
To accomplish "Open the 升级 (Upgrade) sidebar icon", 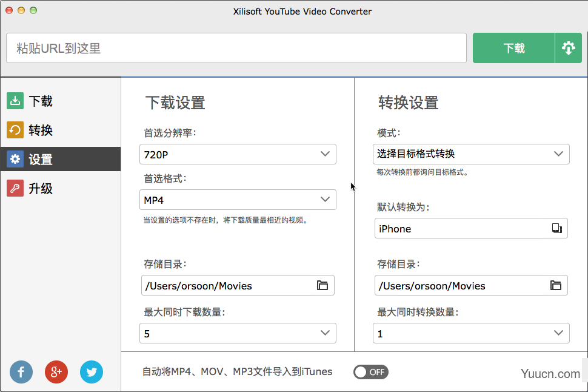I will tap(15, 188).
